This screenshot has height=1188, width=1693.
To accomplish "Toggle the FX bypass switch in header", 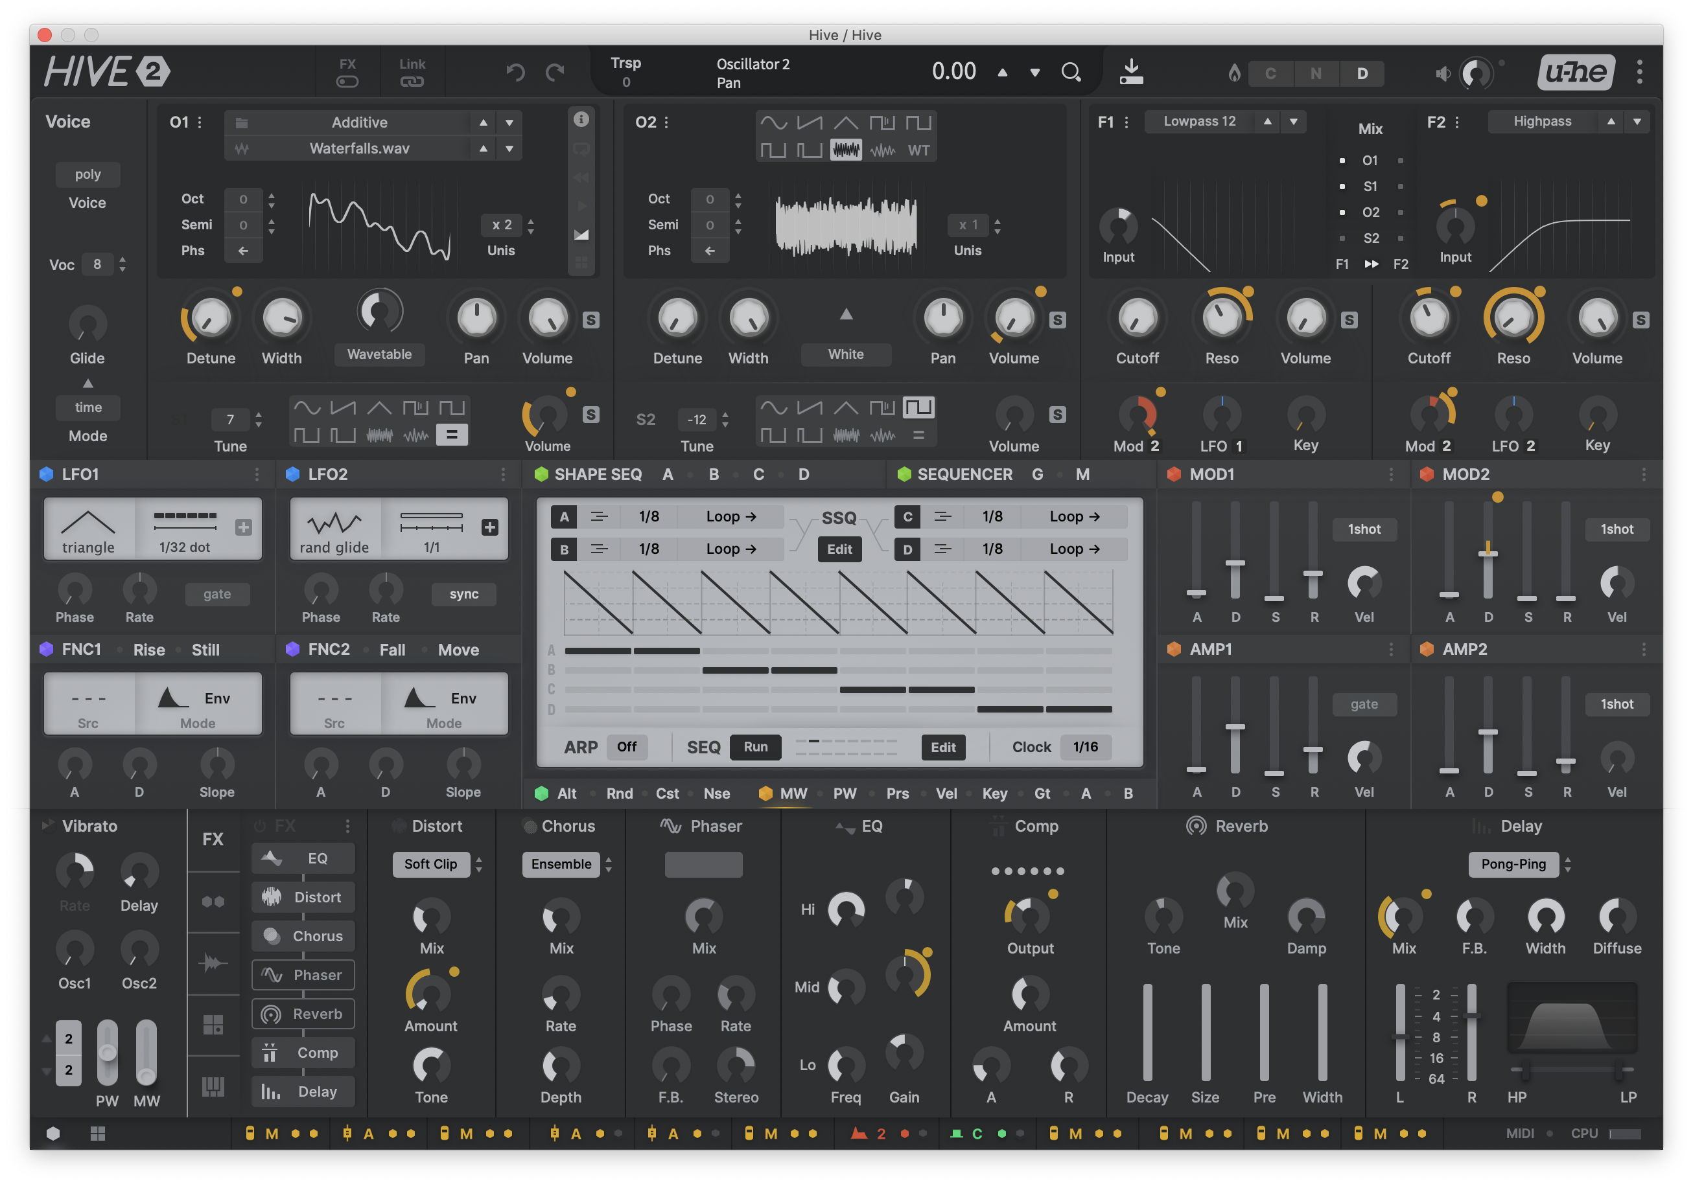I will click(x=347, y=82).
